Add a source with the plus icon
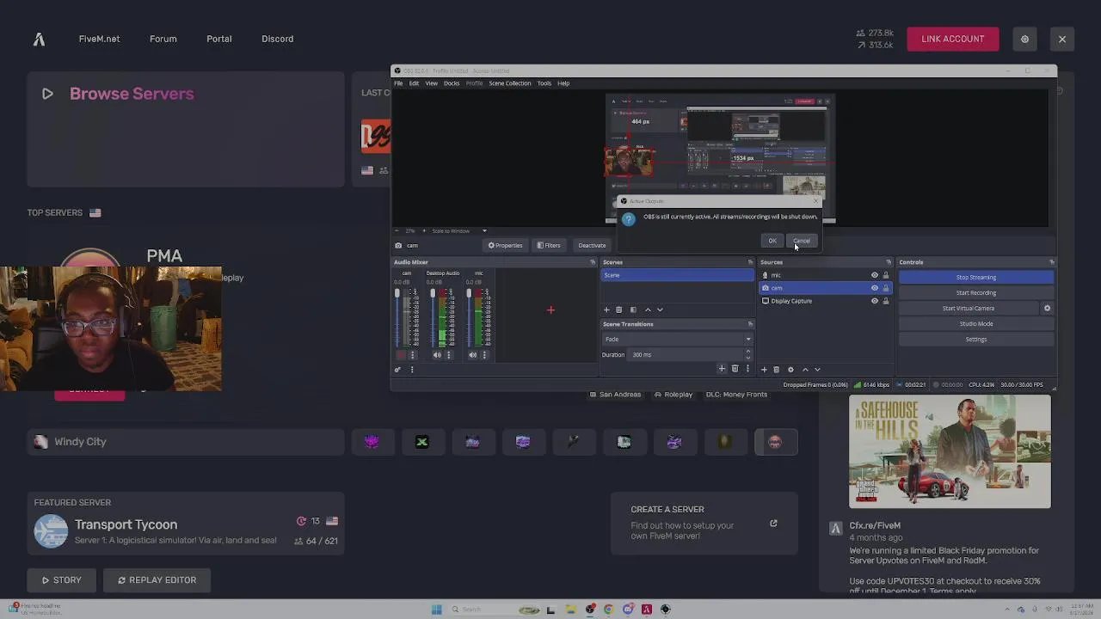This screenshot has height=619, width=1101. point(764,370)
